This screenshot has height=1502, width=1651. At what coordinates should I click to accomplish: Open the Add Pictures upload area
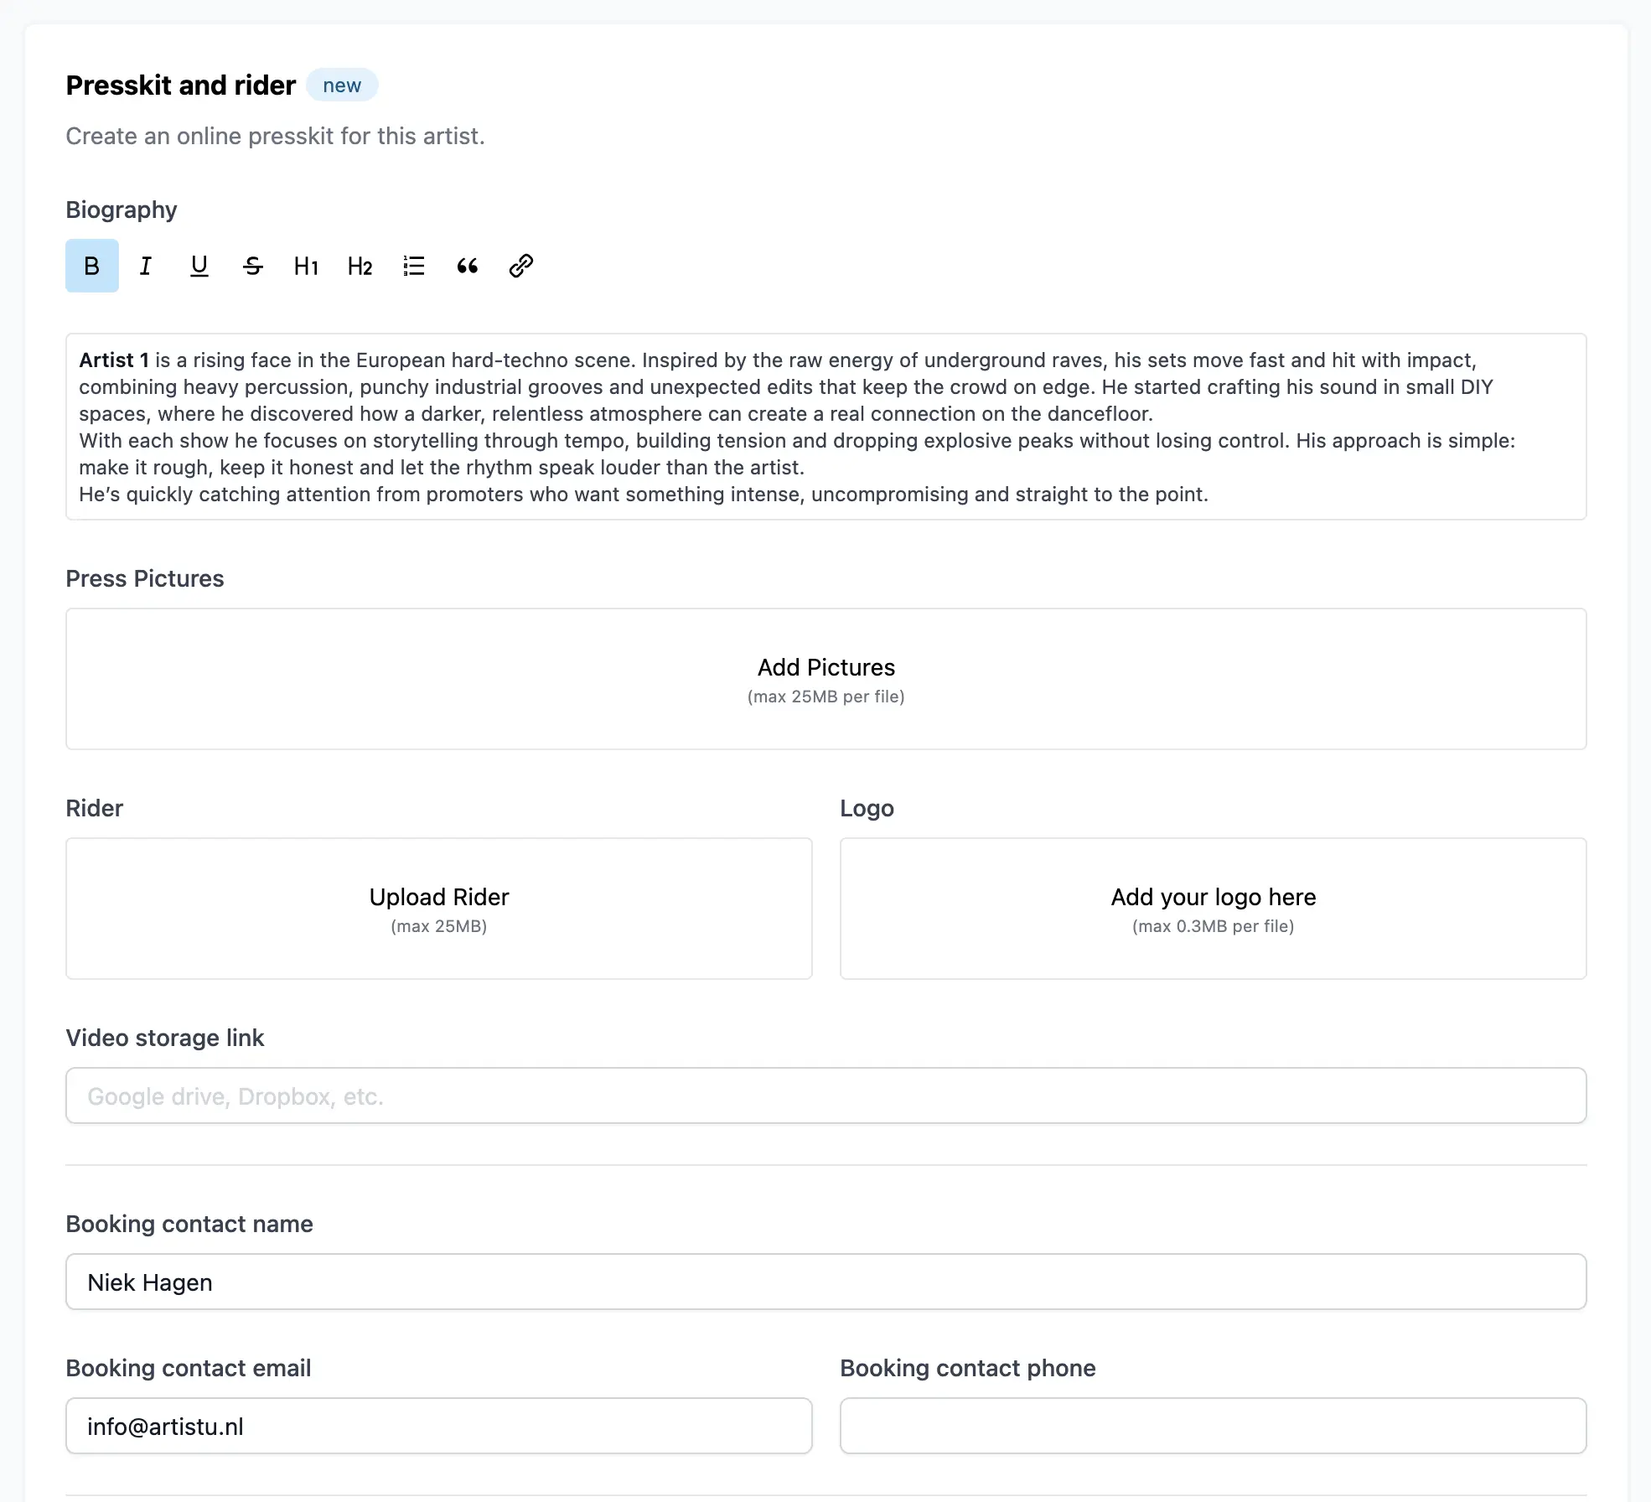point(825,679)
